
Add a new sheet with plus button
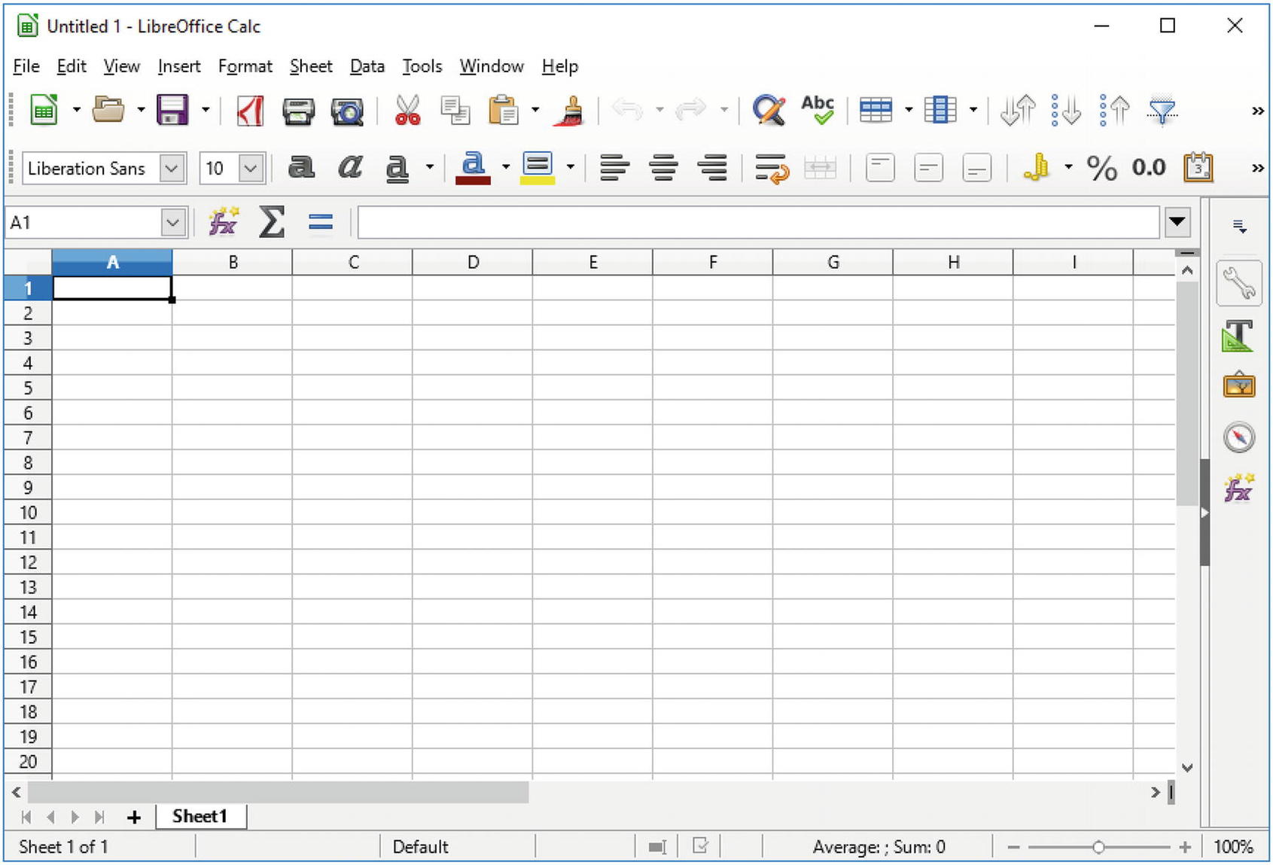[x=134, y=817]
